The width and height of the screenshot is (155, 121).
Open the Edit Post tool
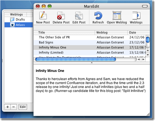click(x=79, y=16)
